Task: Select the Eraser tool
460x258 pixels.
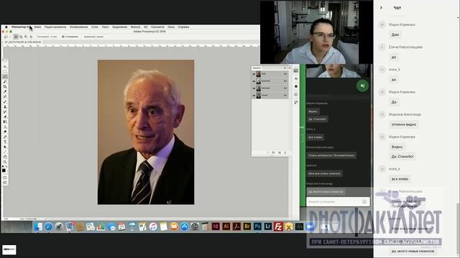Action: pyautogui.click(x=5, y=117)
